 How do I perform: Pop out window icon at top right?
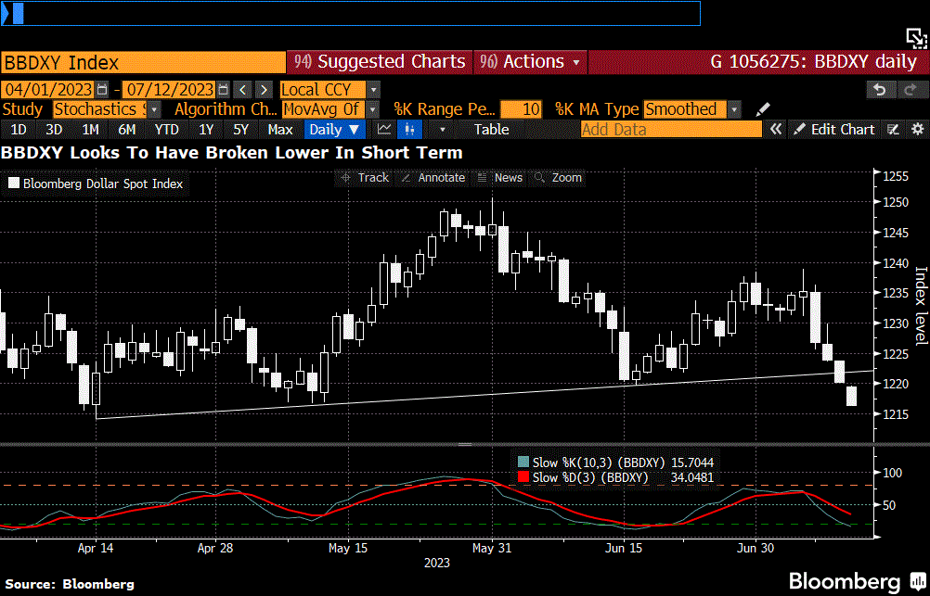916,39
